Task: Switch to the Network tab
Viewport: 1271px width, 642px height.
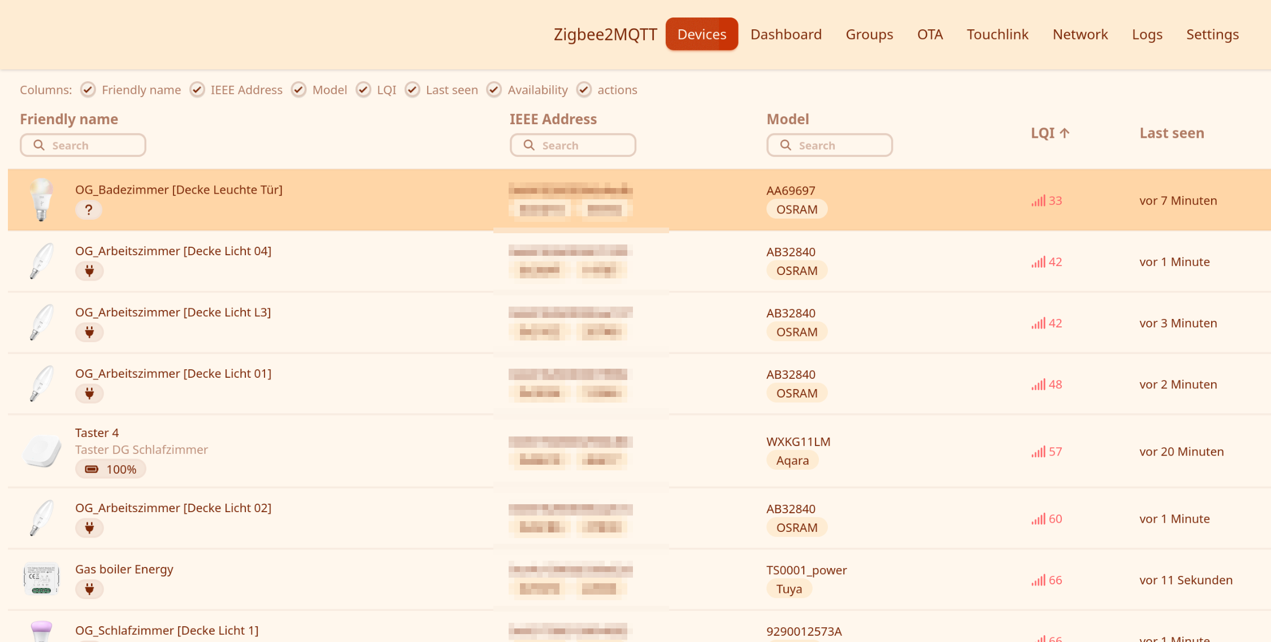Action: (x=1079, y=34)
